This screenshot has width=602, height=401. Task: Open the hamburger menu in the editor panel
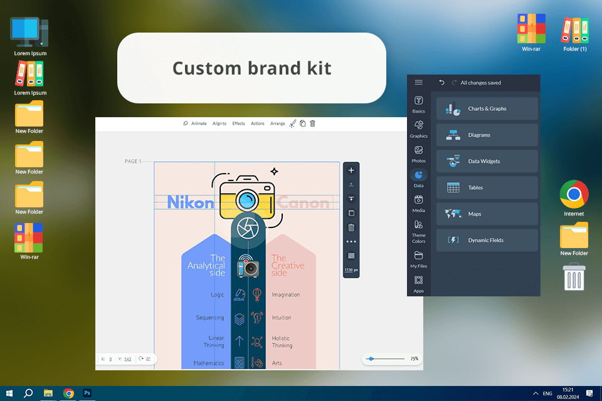point(418,83)
